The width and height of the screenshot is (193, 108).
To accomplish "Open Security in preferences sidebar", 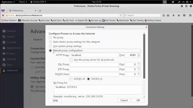I will tap(11, 59).
